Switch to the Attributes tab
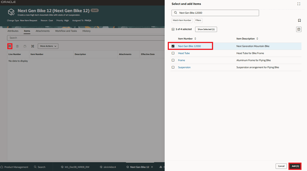This screenshot has width=307, height=171. click(13, 31)
